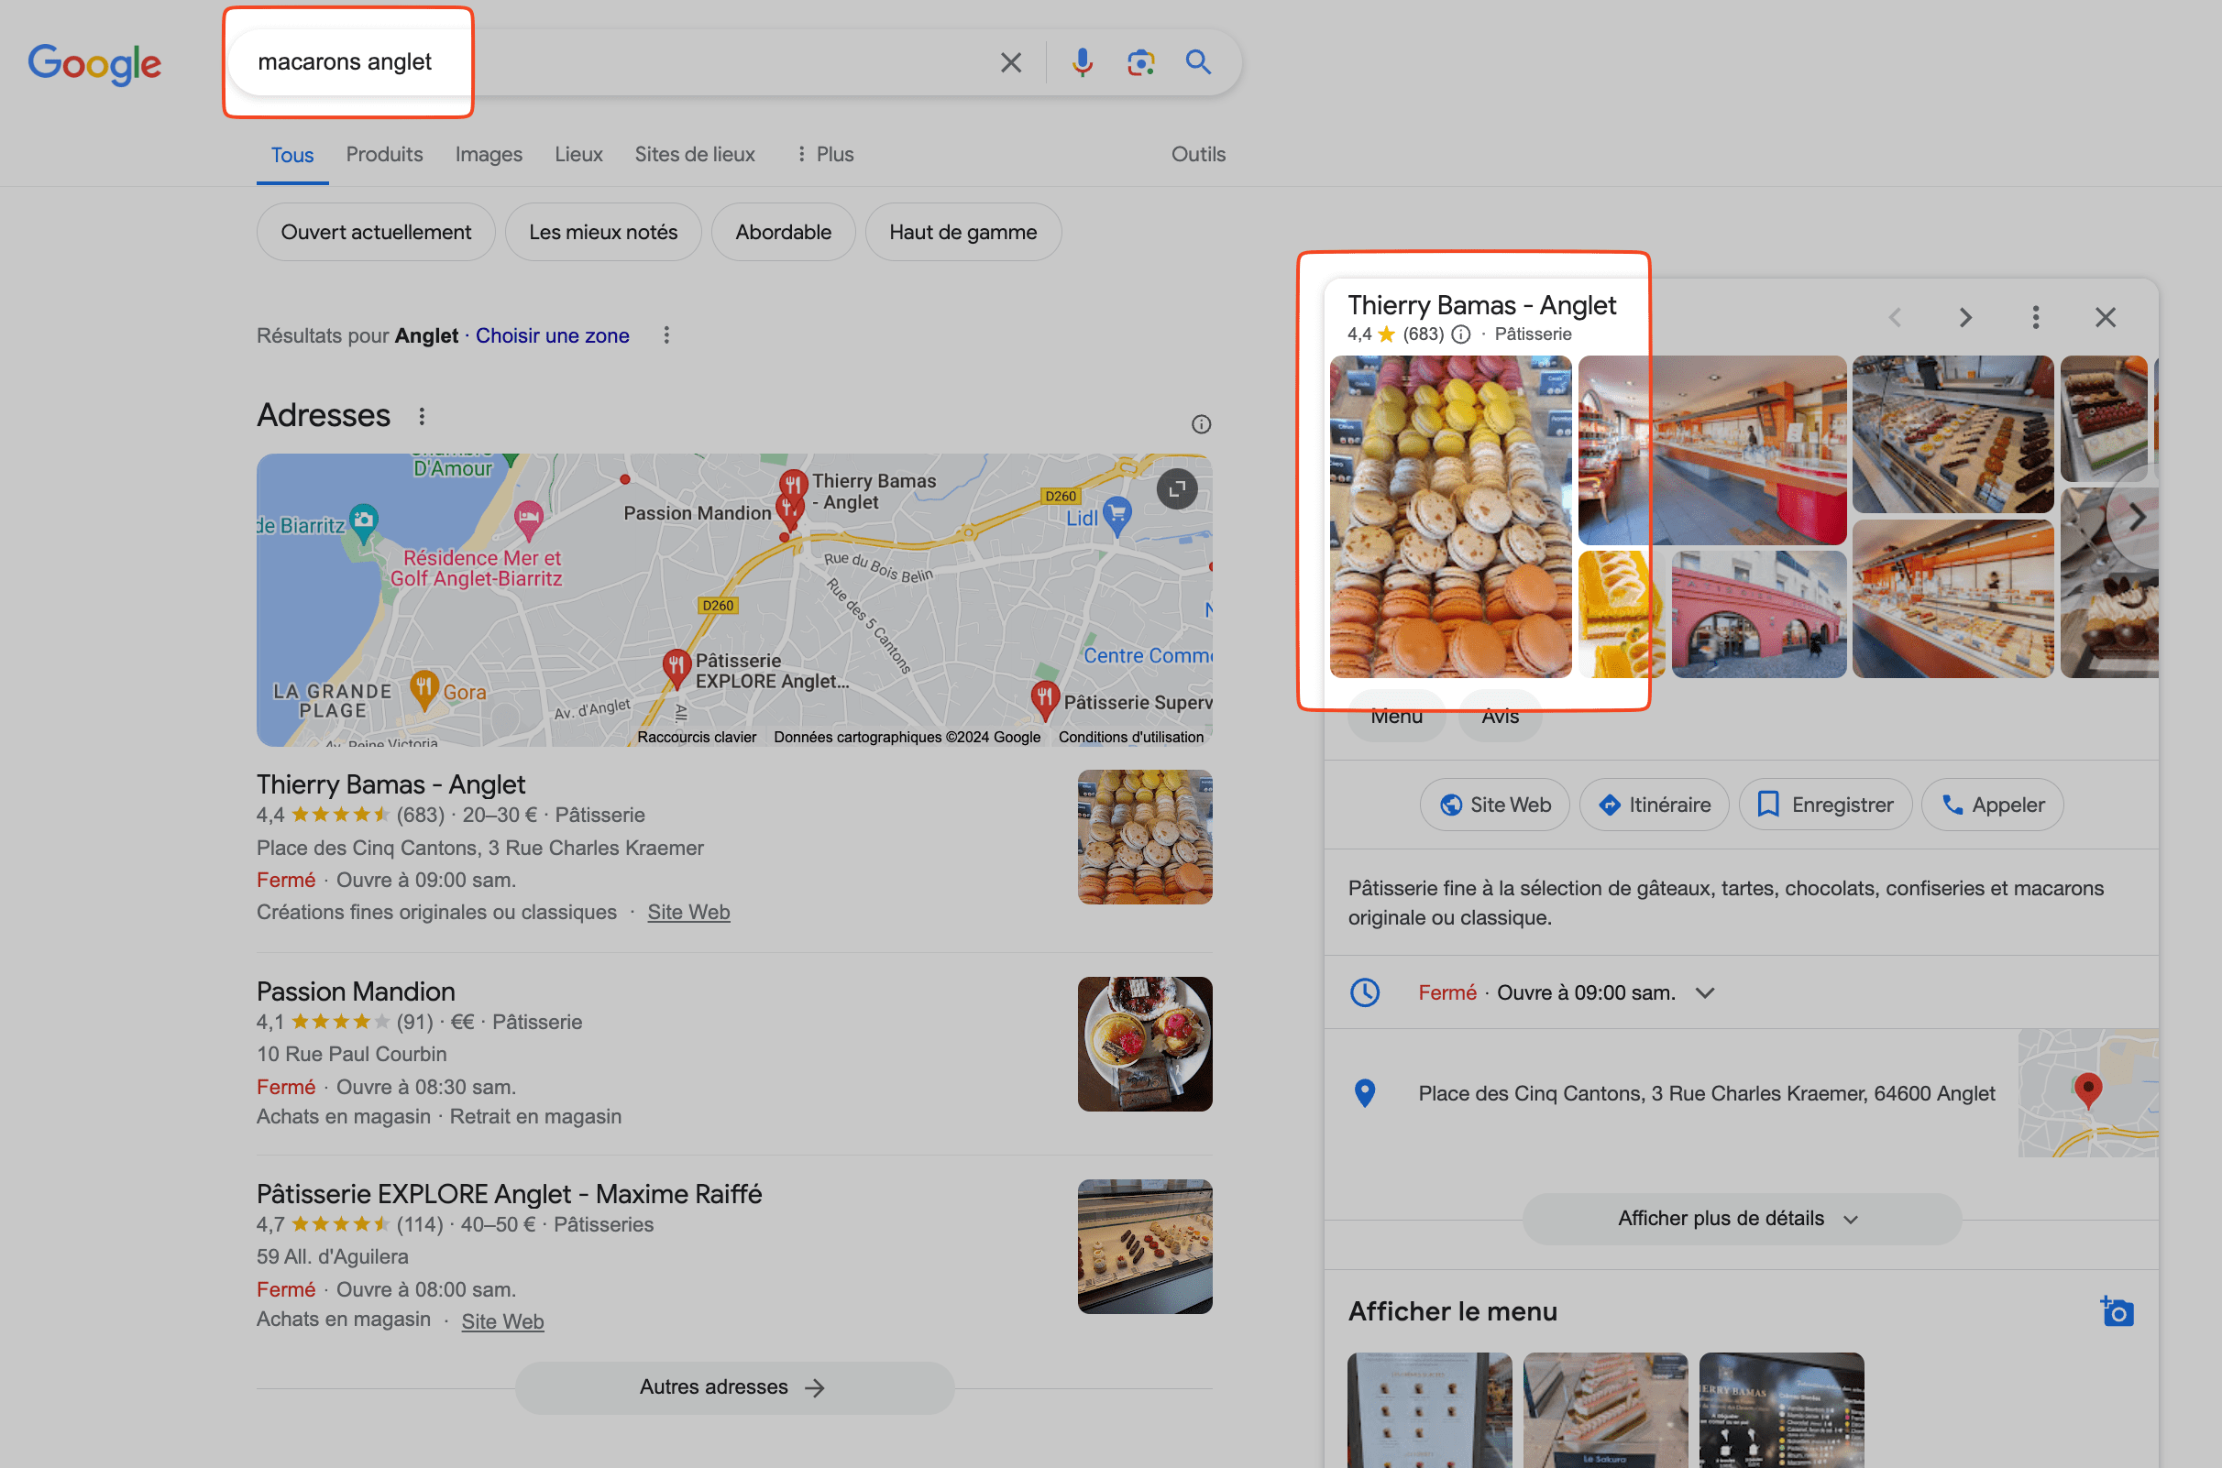Toggle the Abordable filter chip
This screenshot has width=2222, height=1468.
point(783,232)
